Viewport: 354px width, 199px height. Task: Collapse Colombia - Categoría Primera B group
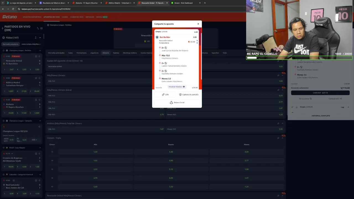coord(40,174)
